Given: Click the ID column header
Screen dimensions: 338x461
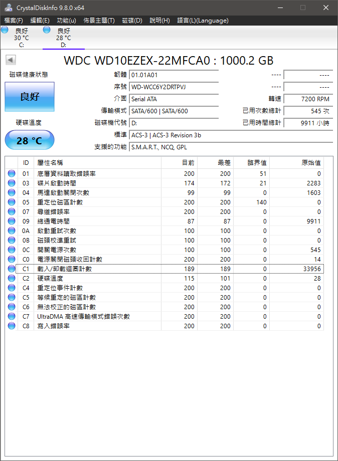Looking at the screenshot, I should (x=26, y=162).
